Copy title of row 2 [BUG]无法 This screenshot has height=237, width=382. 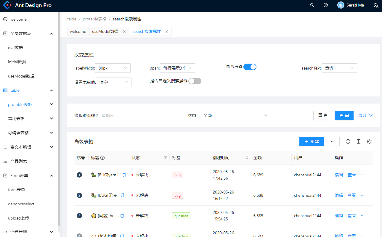123,195
